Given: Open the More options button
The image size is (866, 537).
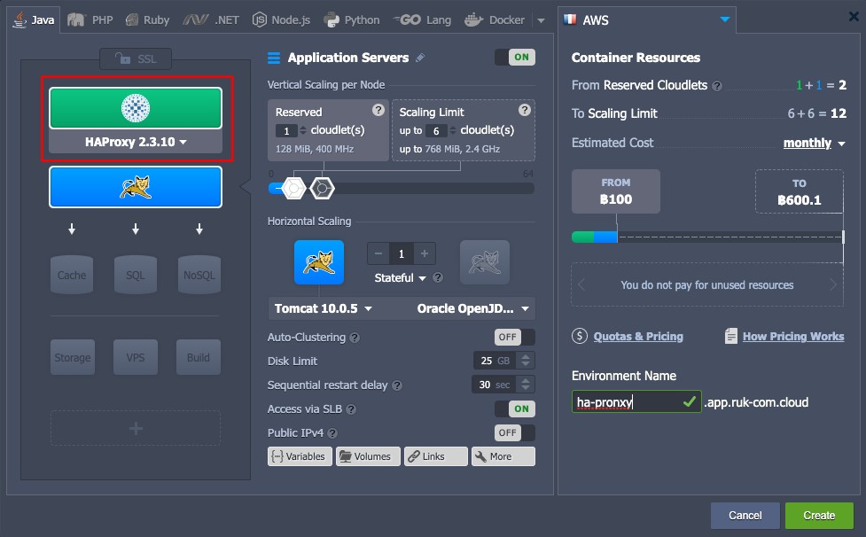Looking at the screenshot, I should pos(503,456).
